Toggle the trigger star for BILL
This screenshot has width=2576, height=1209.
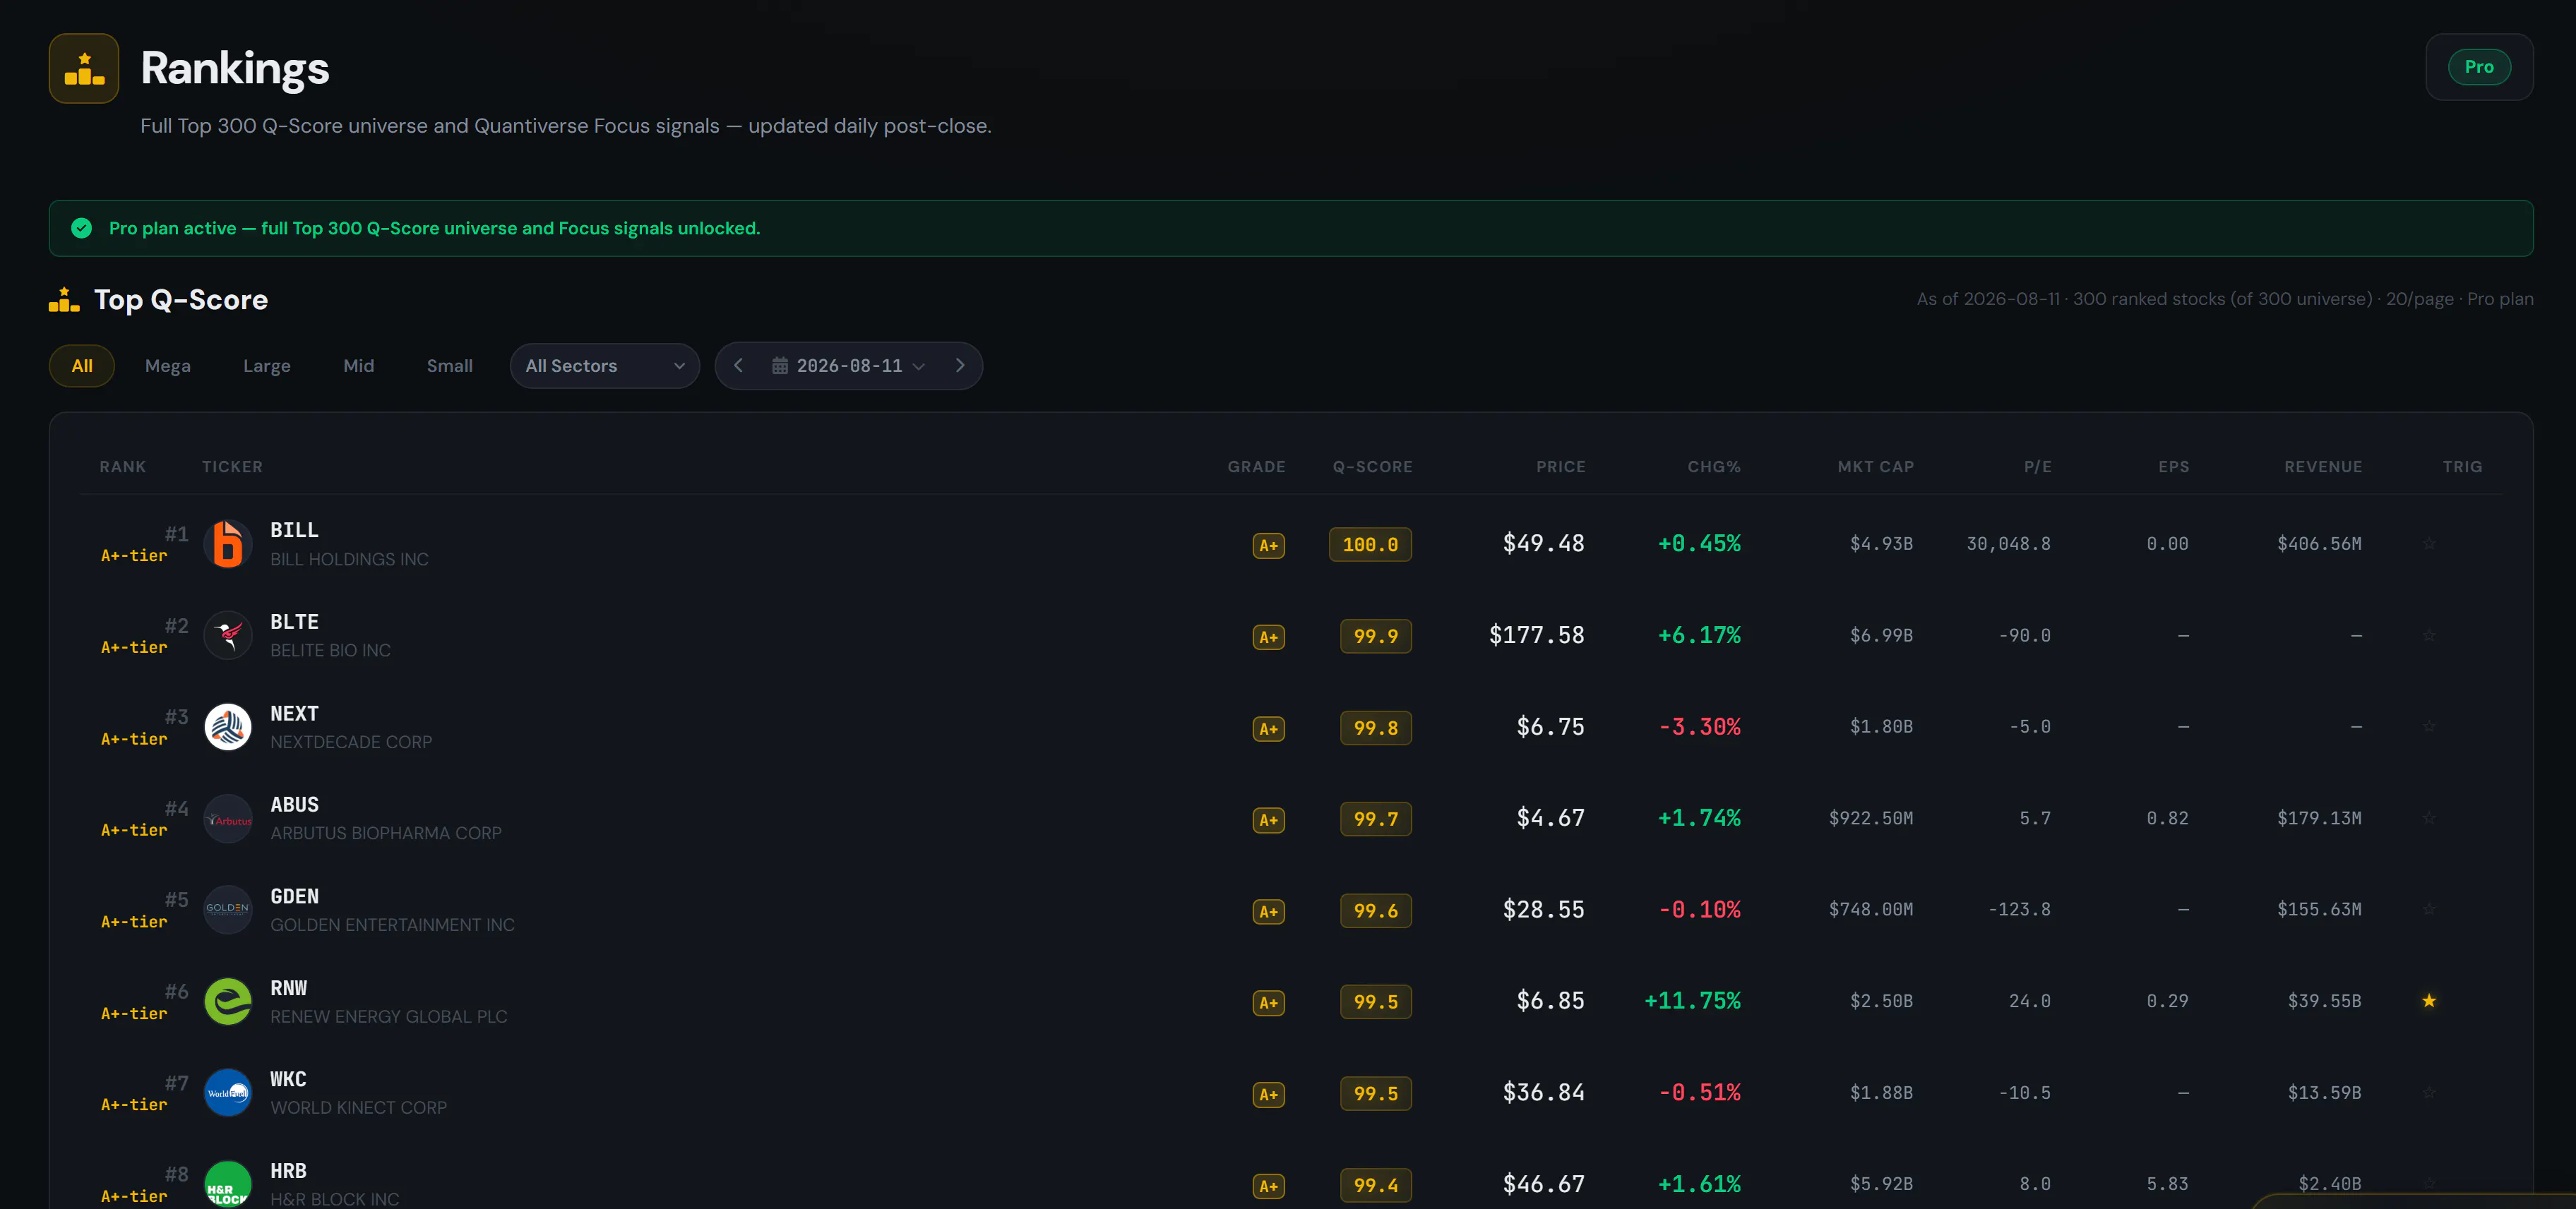(x=2429, y=543)
